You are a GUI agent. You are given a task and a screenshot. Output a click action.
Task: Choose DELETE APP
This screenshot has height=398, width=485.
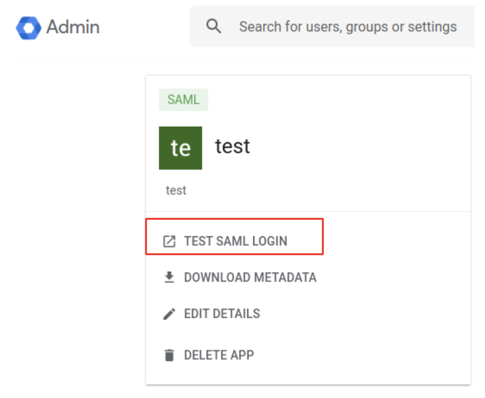tap(219, 355)
